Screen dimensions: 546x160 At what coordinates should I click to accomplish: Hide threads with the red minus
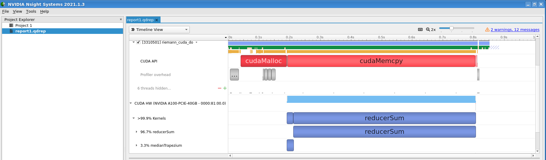pos(219,88)
